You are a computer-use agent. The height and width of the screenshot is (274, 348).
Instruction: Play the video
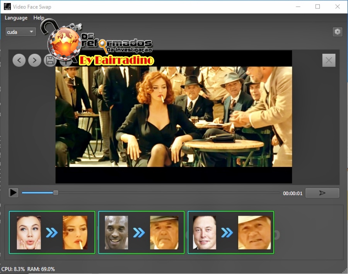[x=13, y=192]
